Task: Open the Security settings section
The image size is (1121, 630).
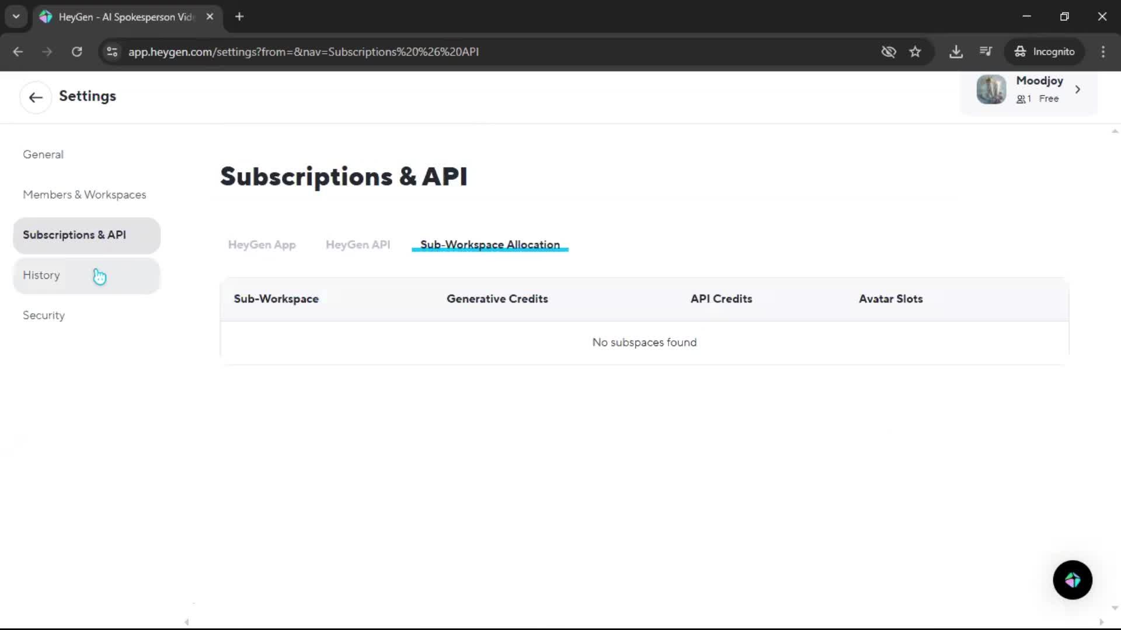Action: coord(44,315)
